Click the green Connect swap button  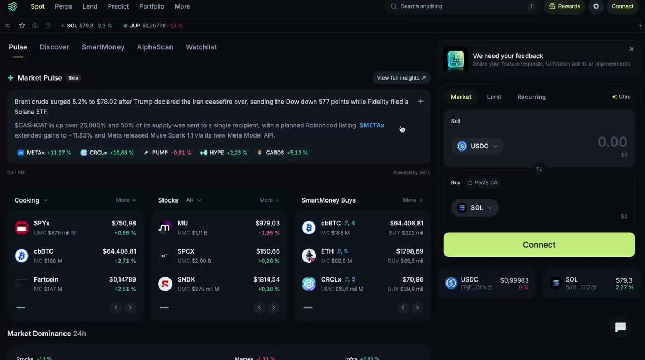click(539, 244)
